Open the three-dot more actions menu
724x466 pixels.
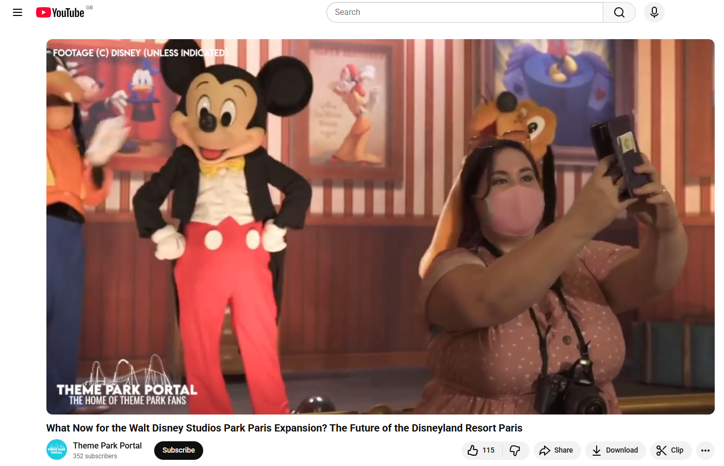coord(705,450)
